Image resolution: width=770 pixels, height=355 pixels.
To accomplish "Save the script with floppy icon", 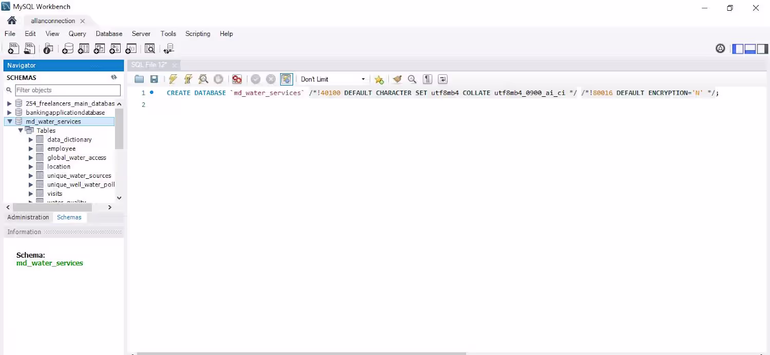I will 154,79.
